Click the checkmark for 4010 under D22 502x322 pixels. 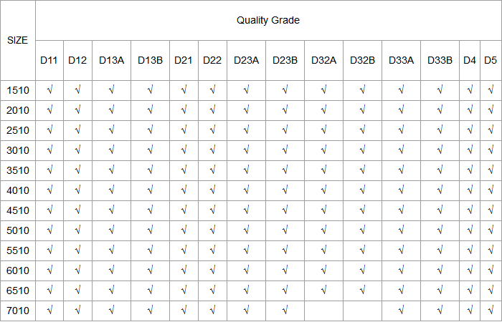click(x=212, y=190)
